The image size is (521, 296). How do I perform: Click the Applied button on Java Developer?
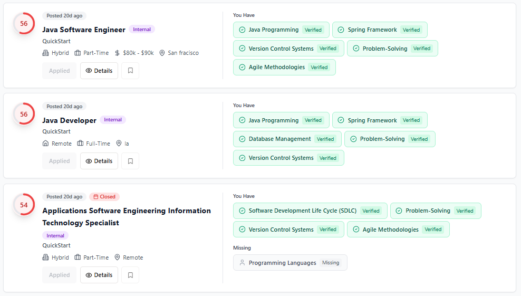(59, 161)
